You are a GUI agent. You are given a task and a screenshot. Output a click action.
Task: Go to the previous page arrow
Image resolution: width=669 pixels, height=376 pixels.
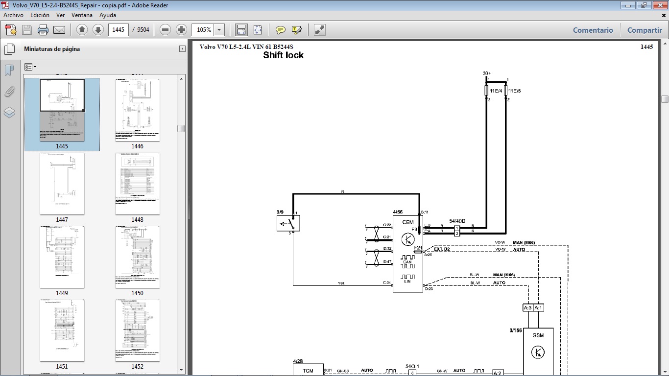[82, 30]
